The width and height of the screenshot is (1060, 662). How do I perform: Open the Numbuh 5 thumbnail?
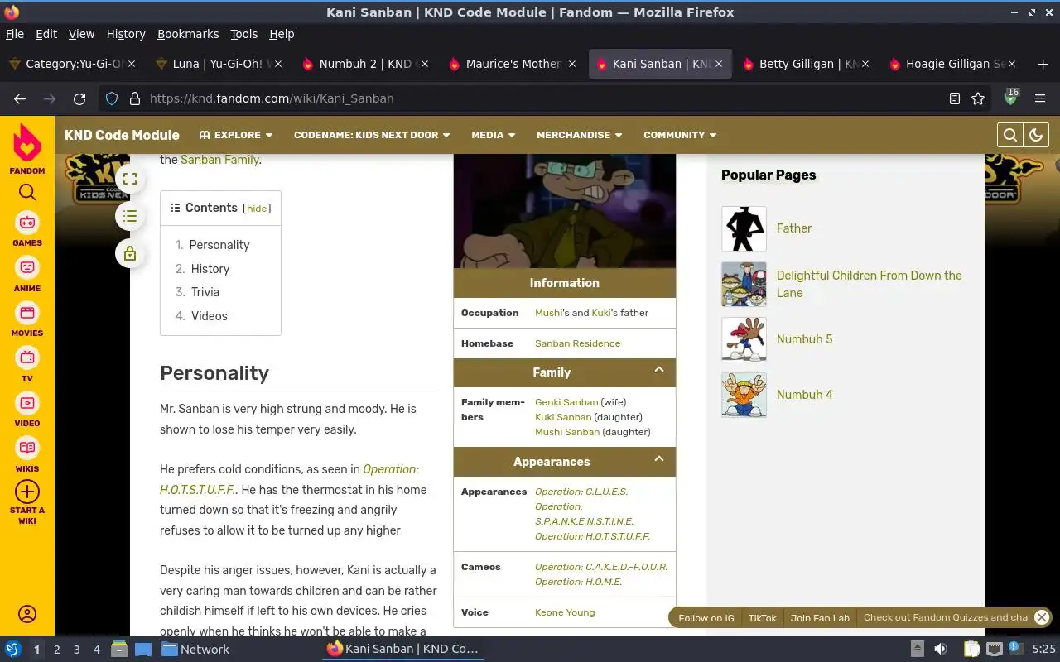click(x=744, y=339)
